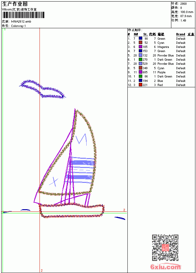The image size is (196, 273).
Task: Click the Brand column header
Action: tap(181, 34)
